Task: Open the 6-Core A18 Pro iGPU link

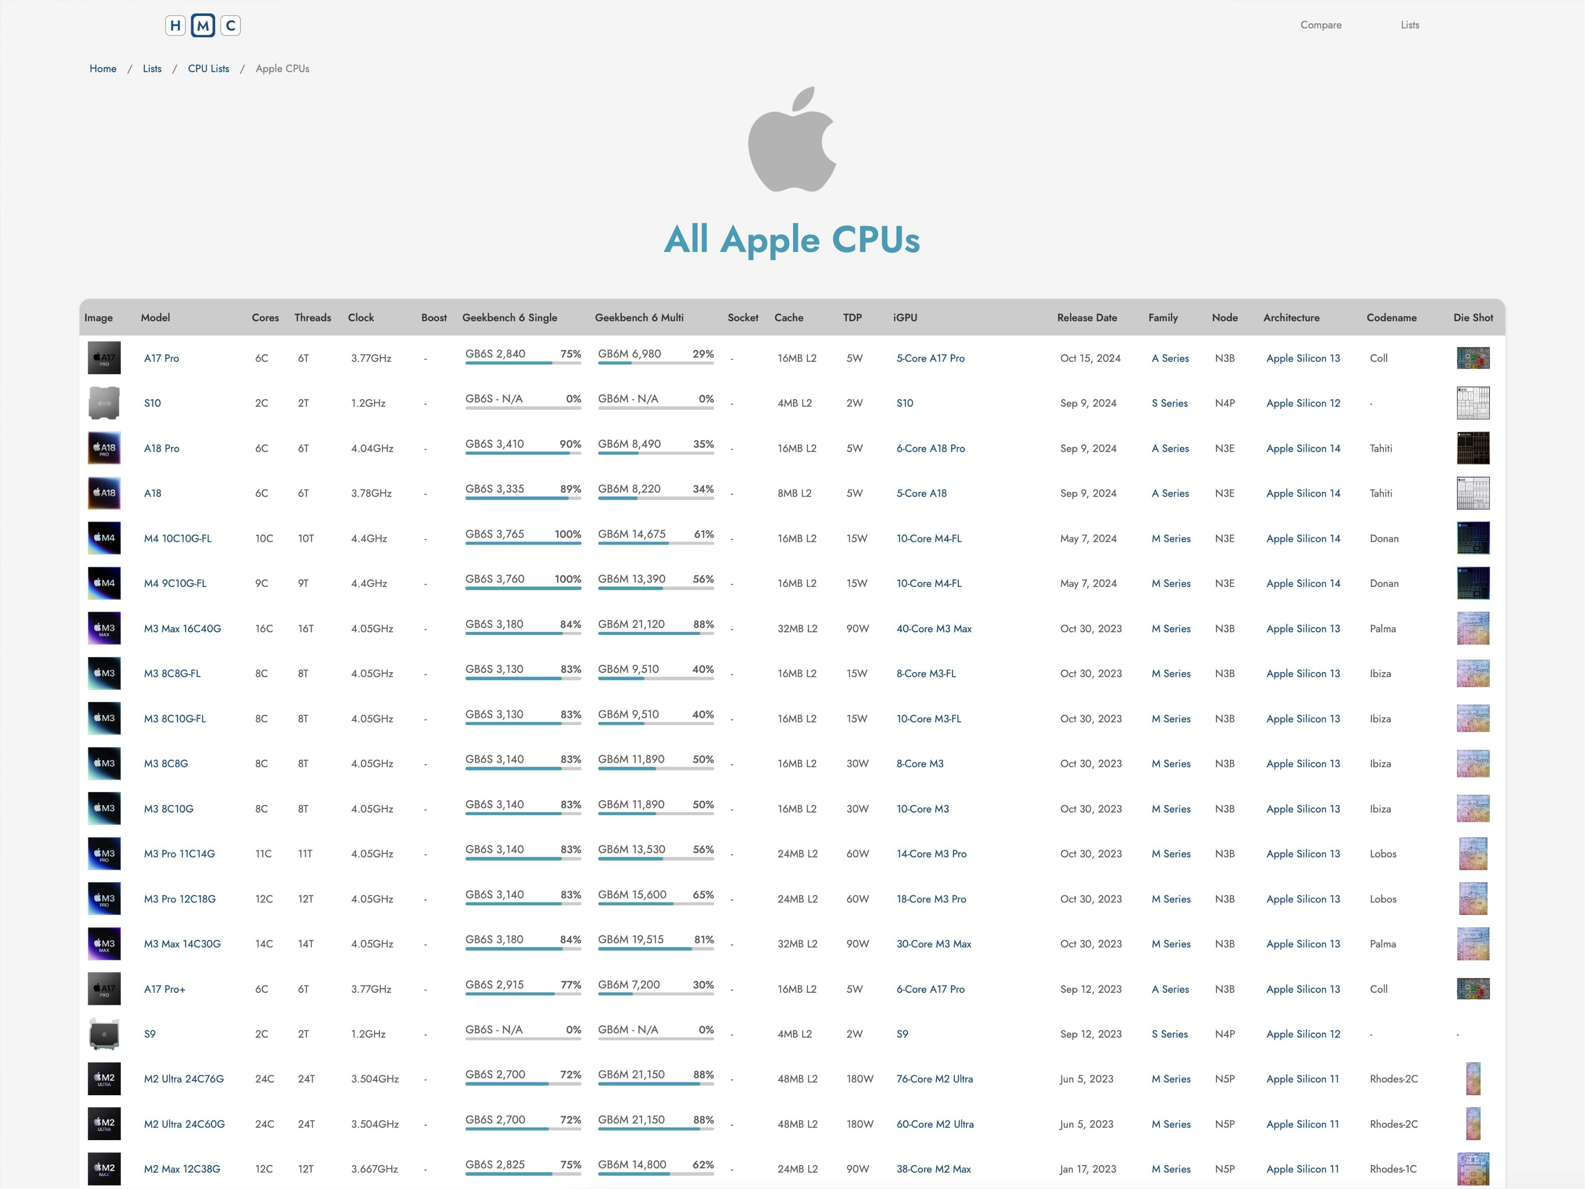Action: [x=931, y=449]
